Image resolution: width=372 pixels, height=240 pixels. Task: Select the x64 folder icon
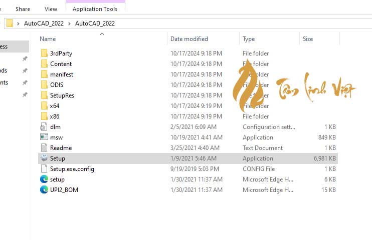click(44, 106)
